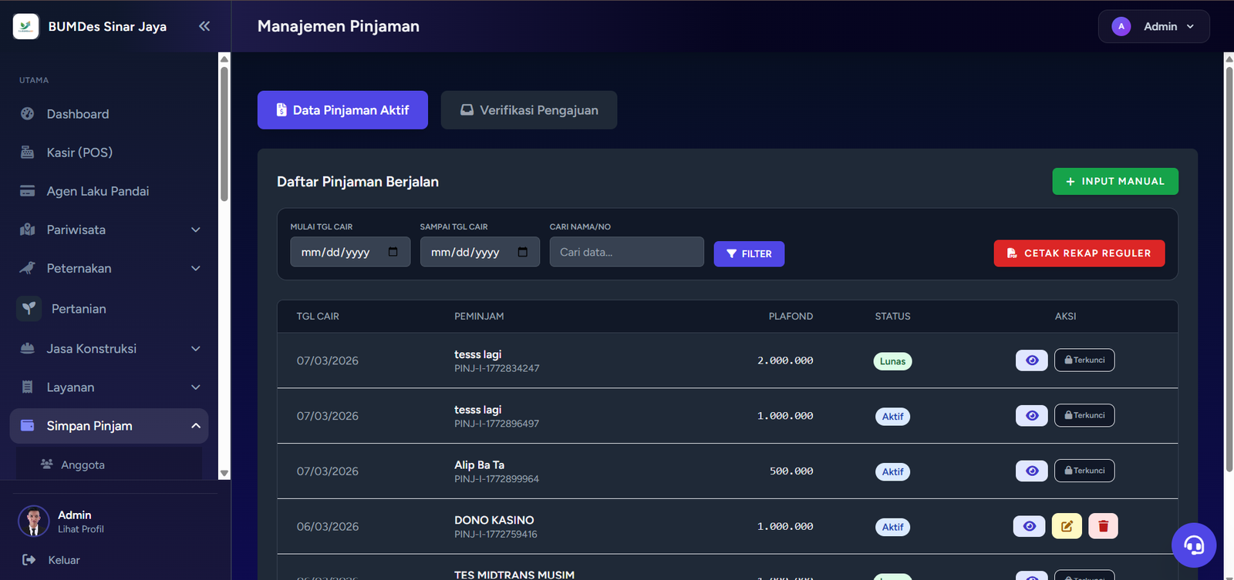Viewport: 1234px width, 580px height.
Task: Click the 06/03/2026 date for DONO KASINO
Action: tap(328, 527)
